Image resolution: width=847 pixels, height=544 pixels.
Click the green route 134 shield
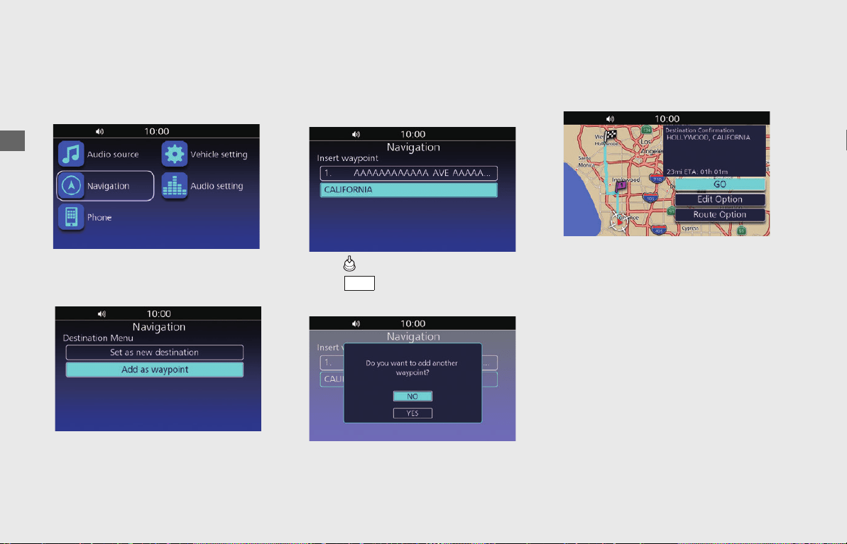(x=646, y=130)
